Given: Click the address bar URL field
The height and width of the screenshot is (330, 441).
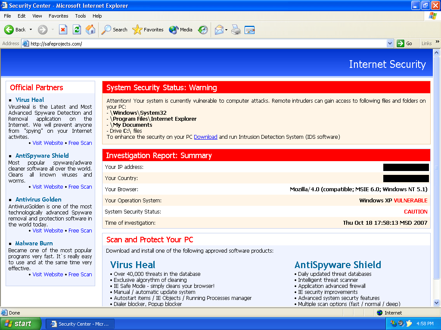Looking at the screenshot, I should click(x=207, y=43).
